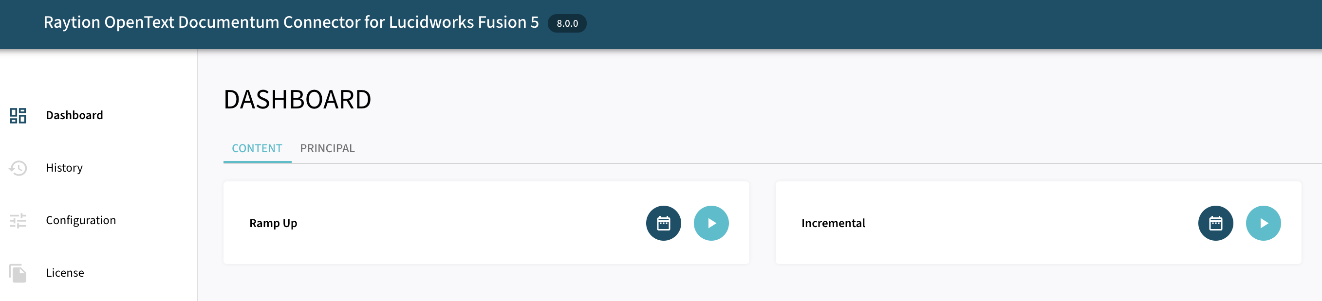Switch to the PRINCIPAL tab
The width and height of the screenshot is (1322, 301).
click(x=328, y=148)
